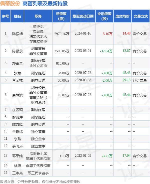
Task: Click the holding value 34.80万
Action: click(63, 73)
